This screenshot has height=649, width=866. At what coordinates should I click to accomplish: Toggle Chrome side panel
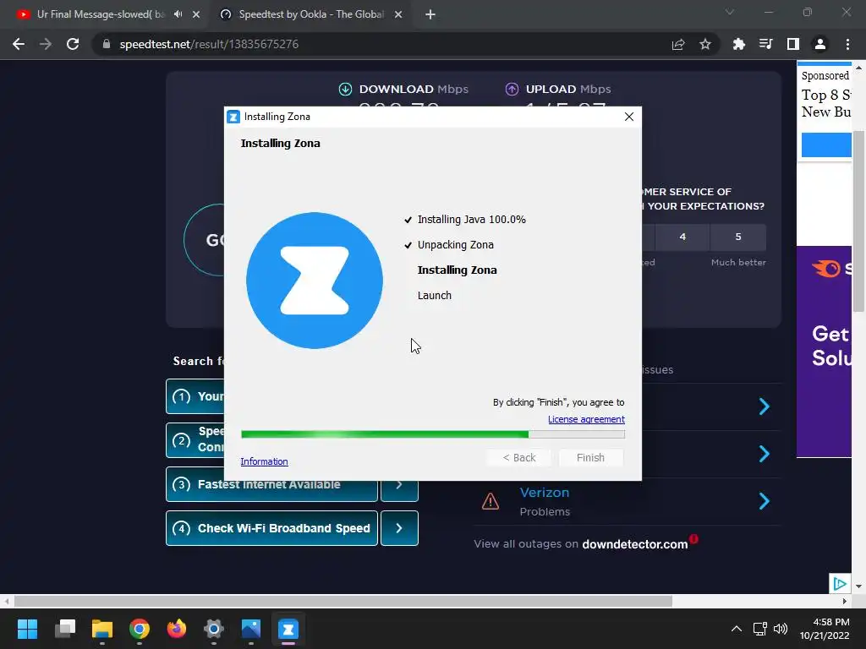tap(793, 44)
